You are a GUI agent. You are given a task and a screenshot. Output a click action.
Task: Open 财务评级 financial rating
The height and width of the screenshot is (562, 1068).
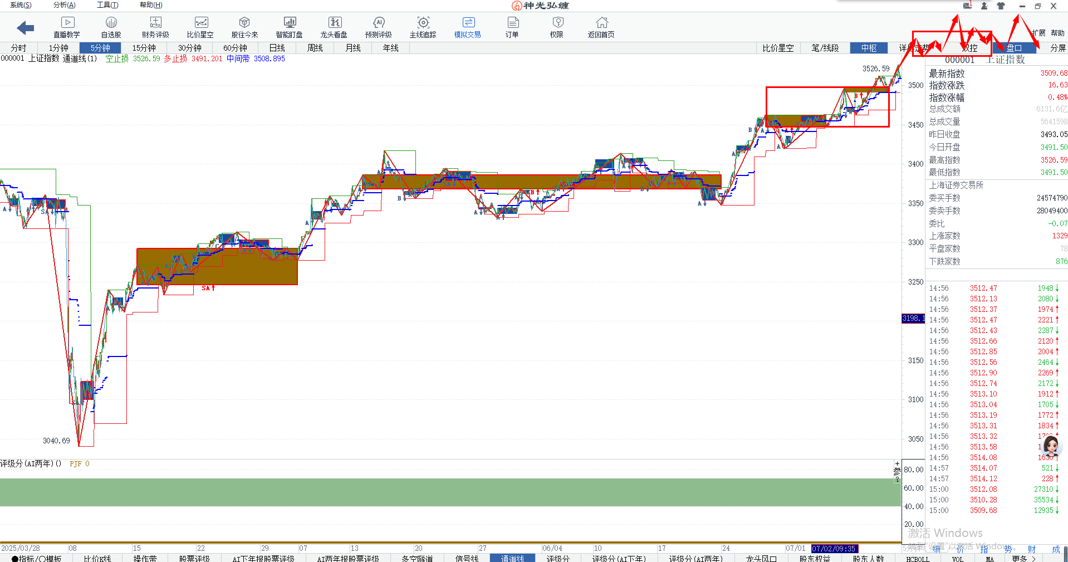155,27
